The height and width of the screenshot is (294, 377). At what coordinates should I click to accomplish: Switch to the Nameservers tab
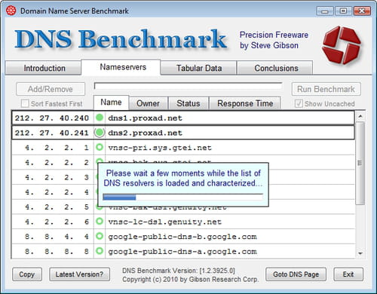(121, 67)
